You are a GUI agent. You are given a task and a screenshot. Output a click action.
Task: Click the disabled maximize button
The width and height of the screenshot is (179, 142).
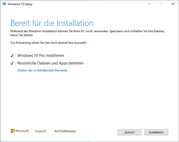pyautogui.click(x=161, y=4)
